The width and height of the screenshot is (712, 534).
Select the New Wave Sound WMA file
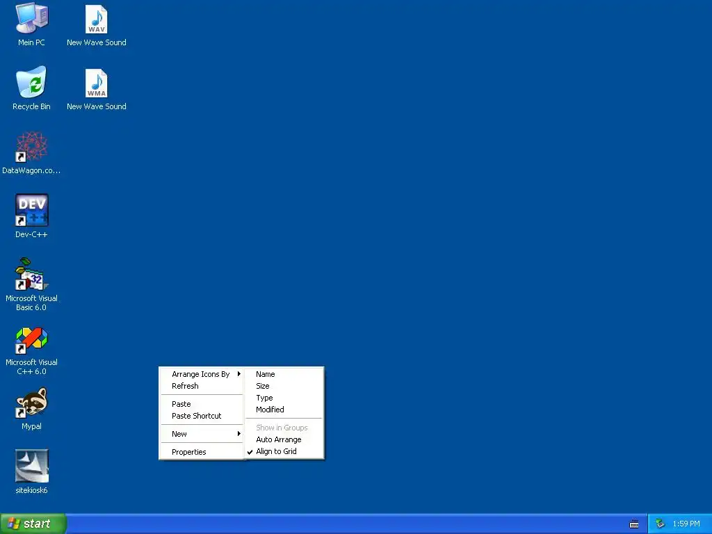point(96,89)
